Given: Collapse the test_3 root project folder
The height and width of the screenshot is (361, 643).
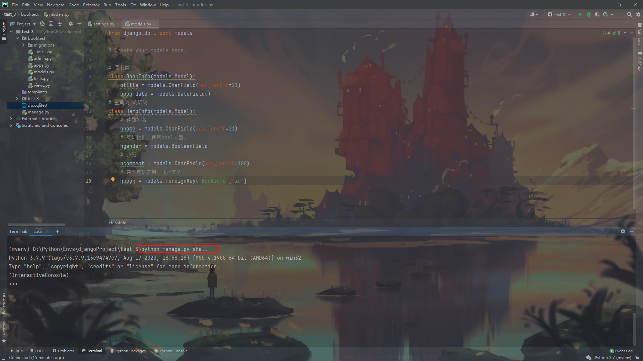Looking at the screenshot, I should (x=11, y=31).
